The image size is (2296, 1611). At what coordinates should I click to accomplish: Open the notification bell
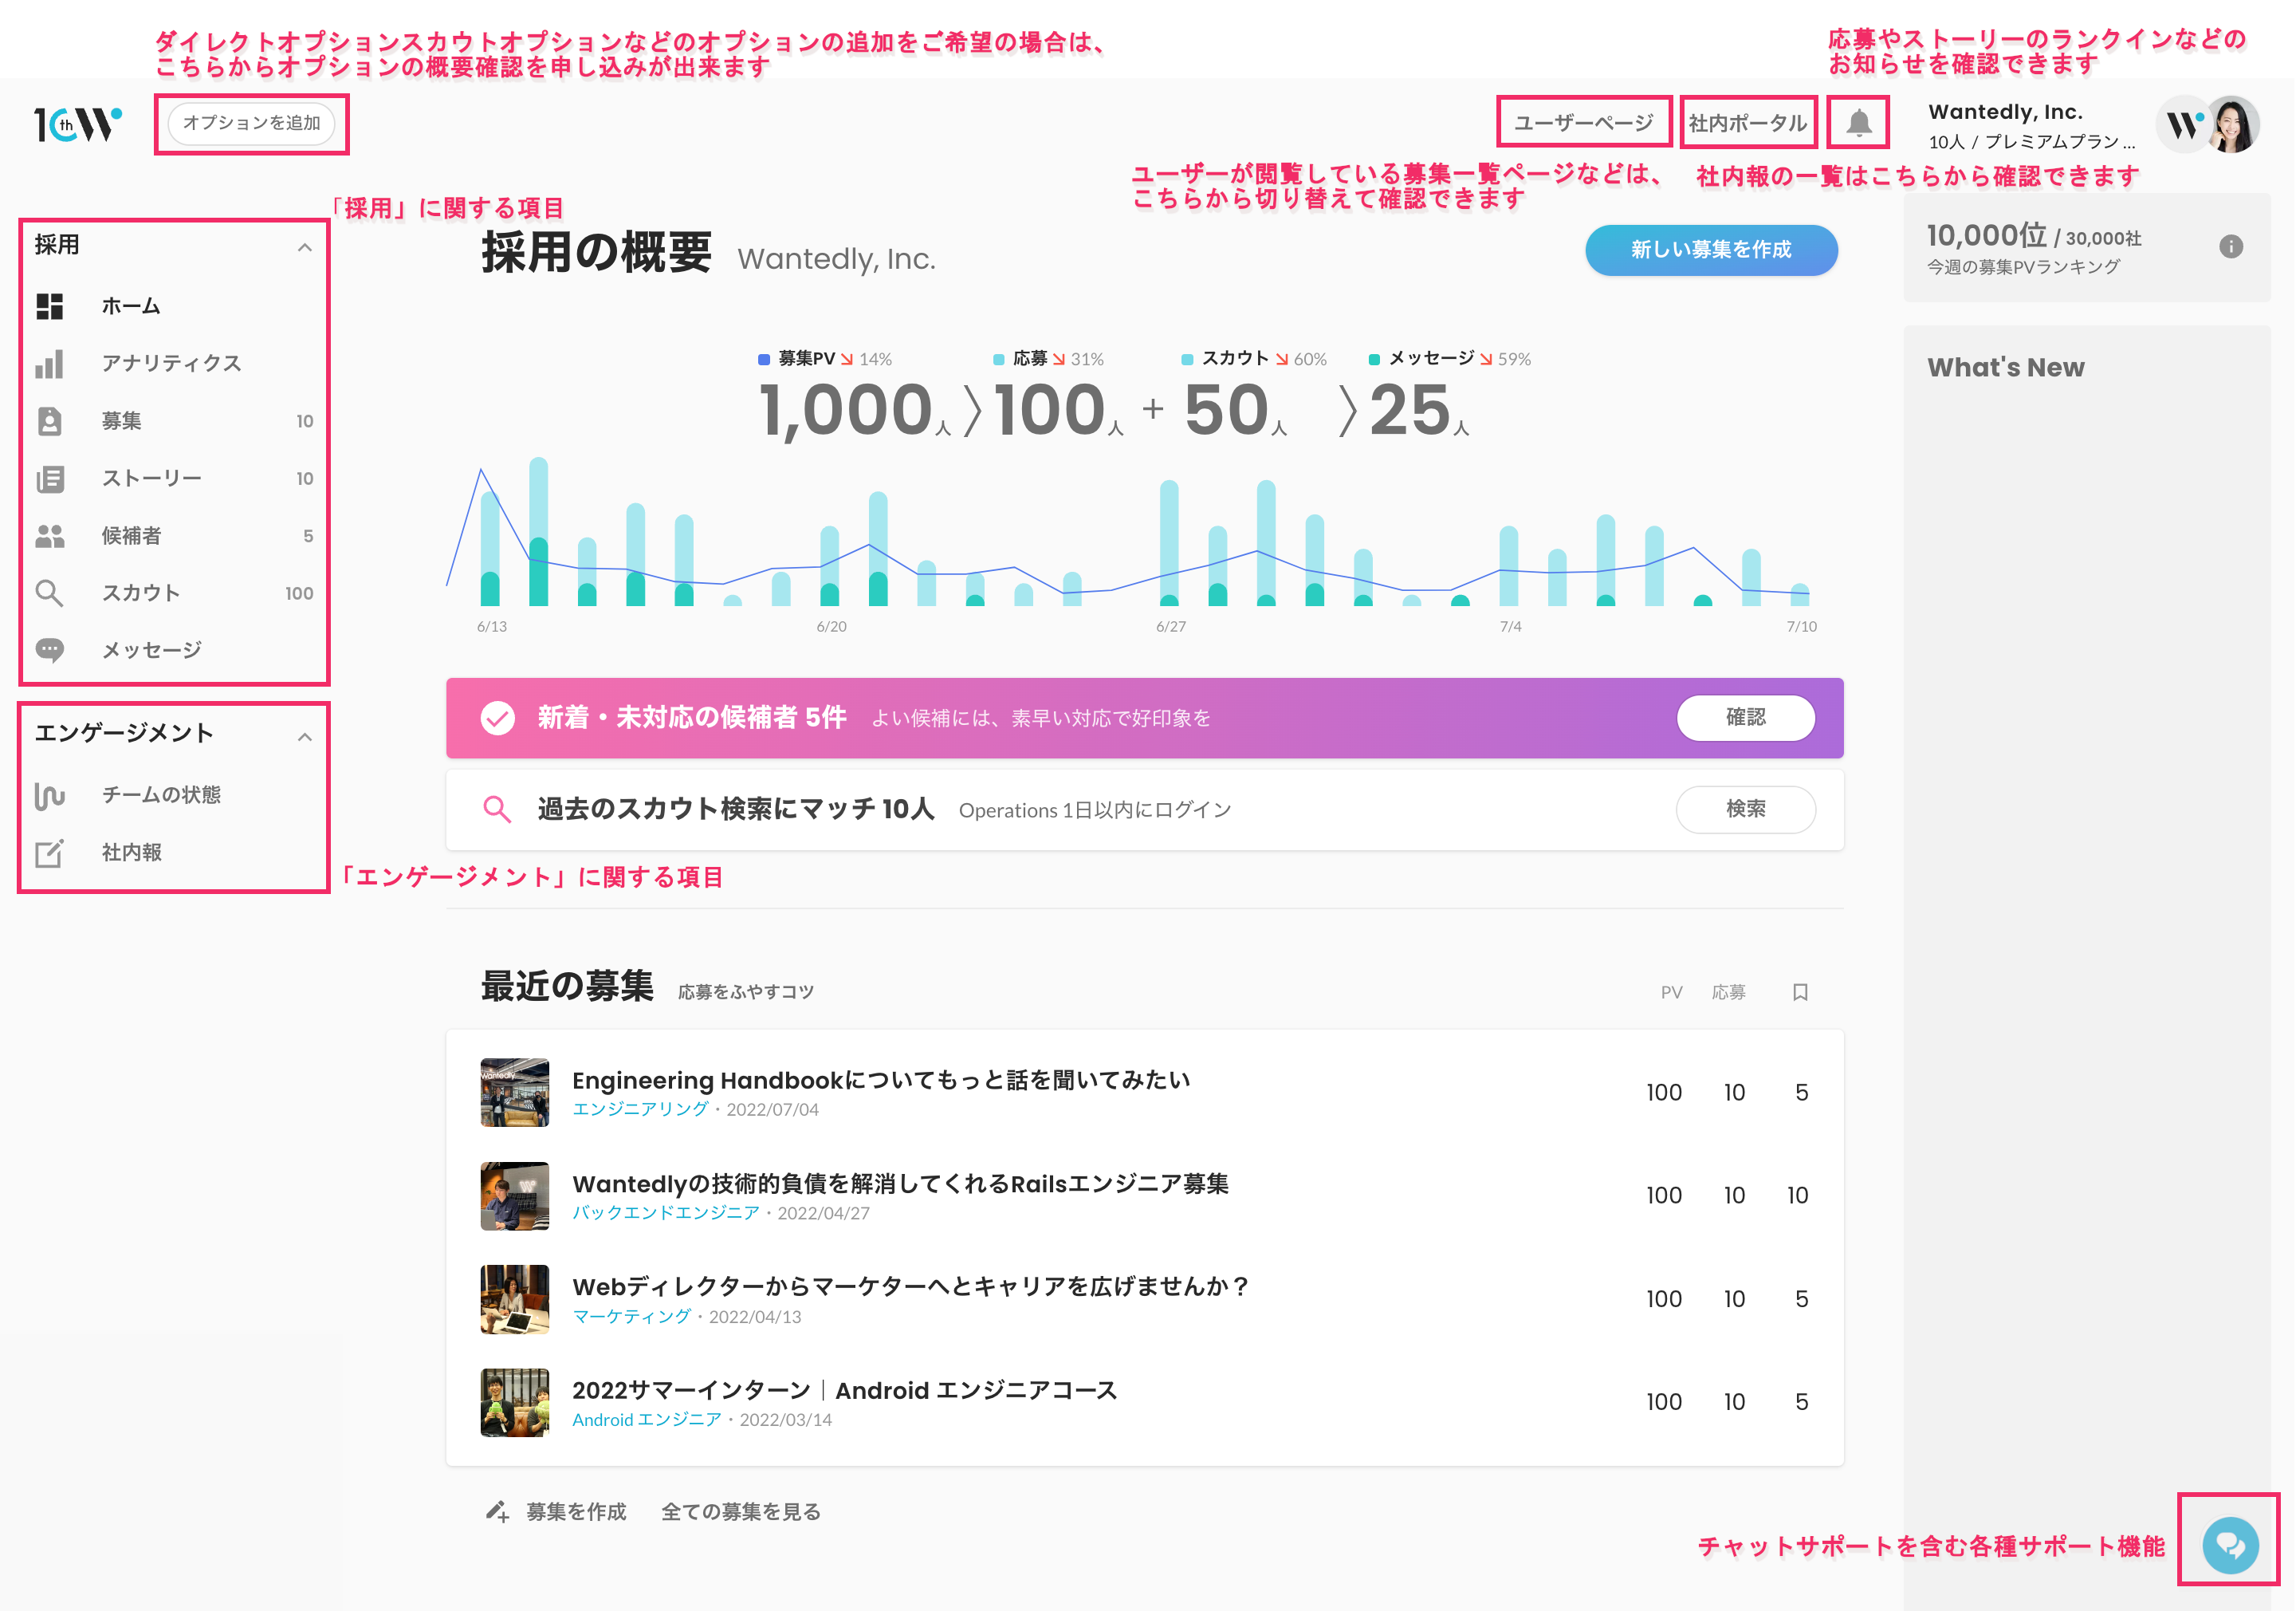(1858, 123)
